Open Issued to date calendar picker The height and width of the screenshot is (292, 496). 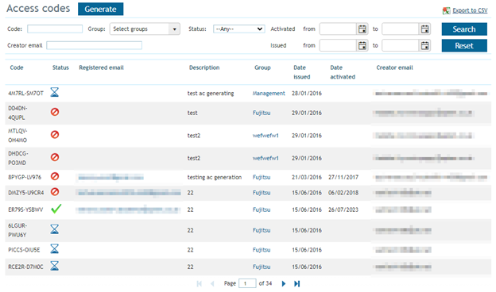pos(424,45)
